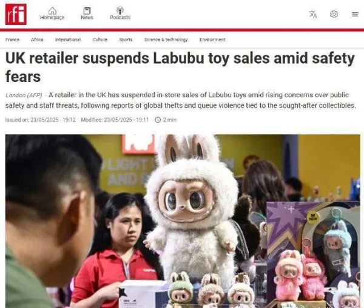This screenshot has width=364, height=308.
Task: Open the Labubu article photo
Action: [x=183, y=221]
